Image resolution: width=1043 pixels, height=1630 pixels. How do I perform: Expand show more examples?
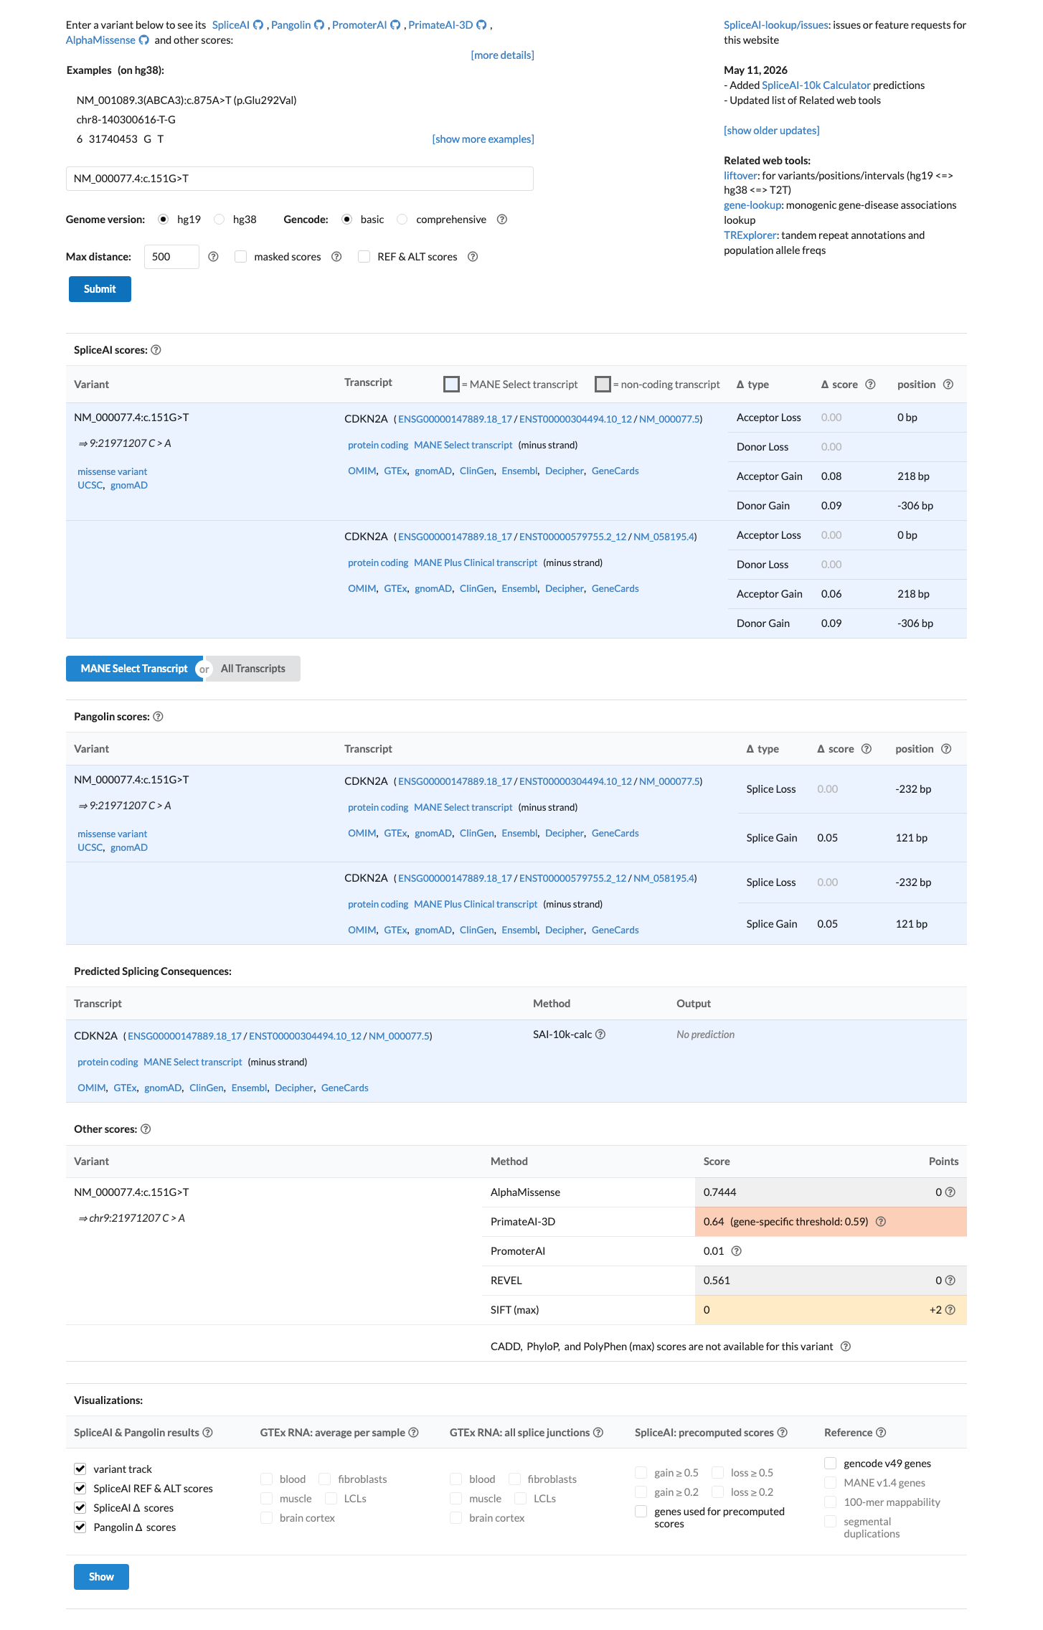[483, 139]
